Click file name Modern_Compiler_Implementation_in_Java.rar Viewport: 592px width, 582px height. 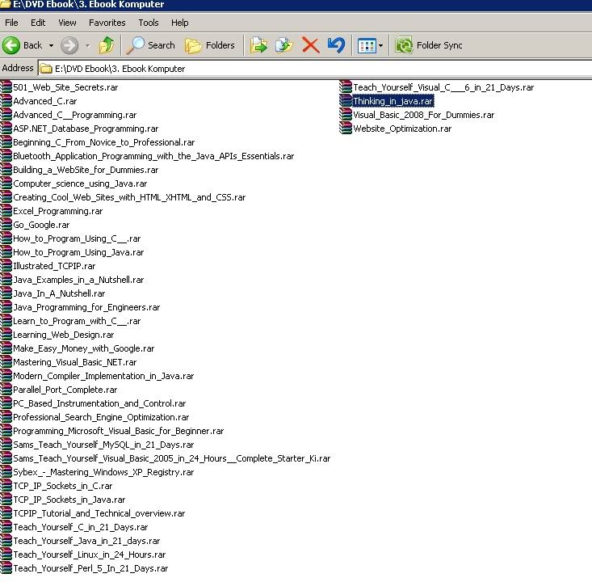pos(103,376)
